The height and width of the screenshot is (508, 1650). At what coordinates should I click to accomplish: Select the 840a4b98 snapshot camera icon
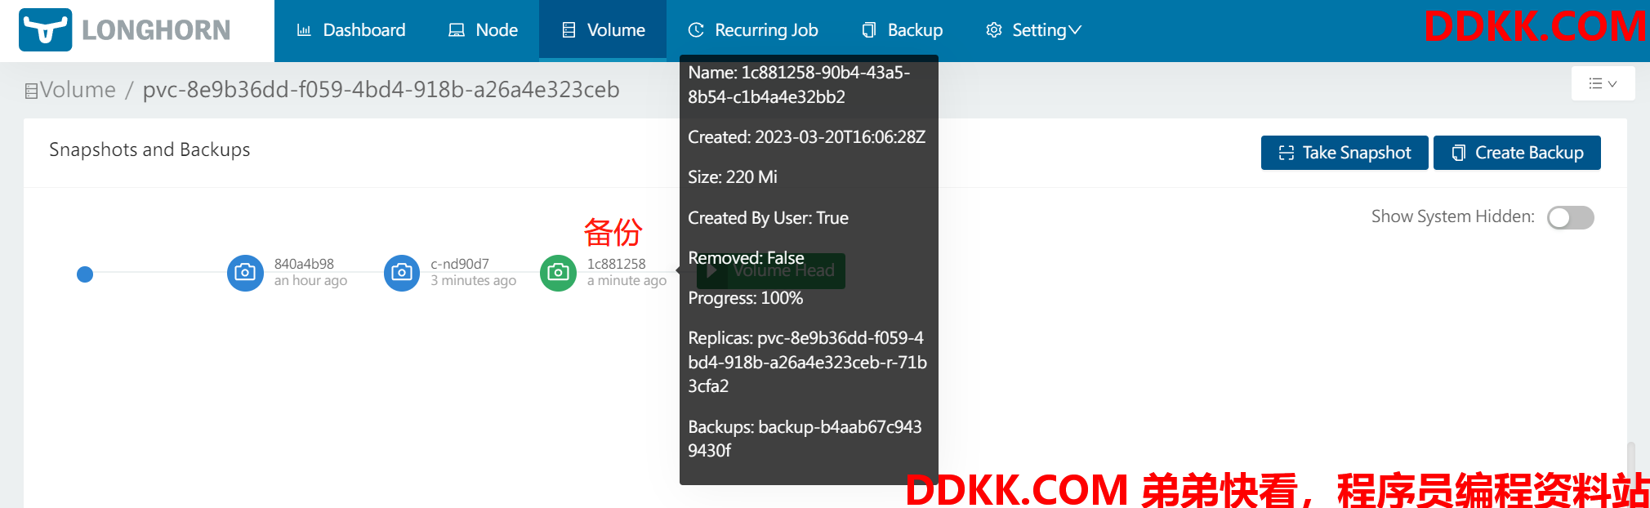pyautogui.click(x=245, y=272)
